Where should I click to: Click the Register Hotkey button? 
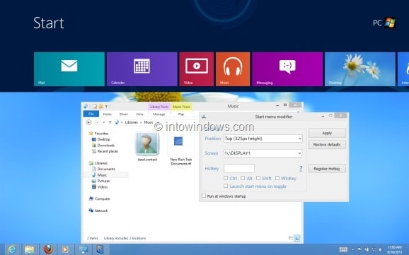pos(327,169)
